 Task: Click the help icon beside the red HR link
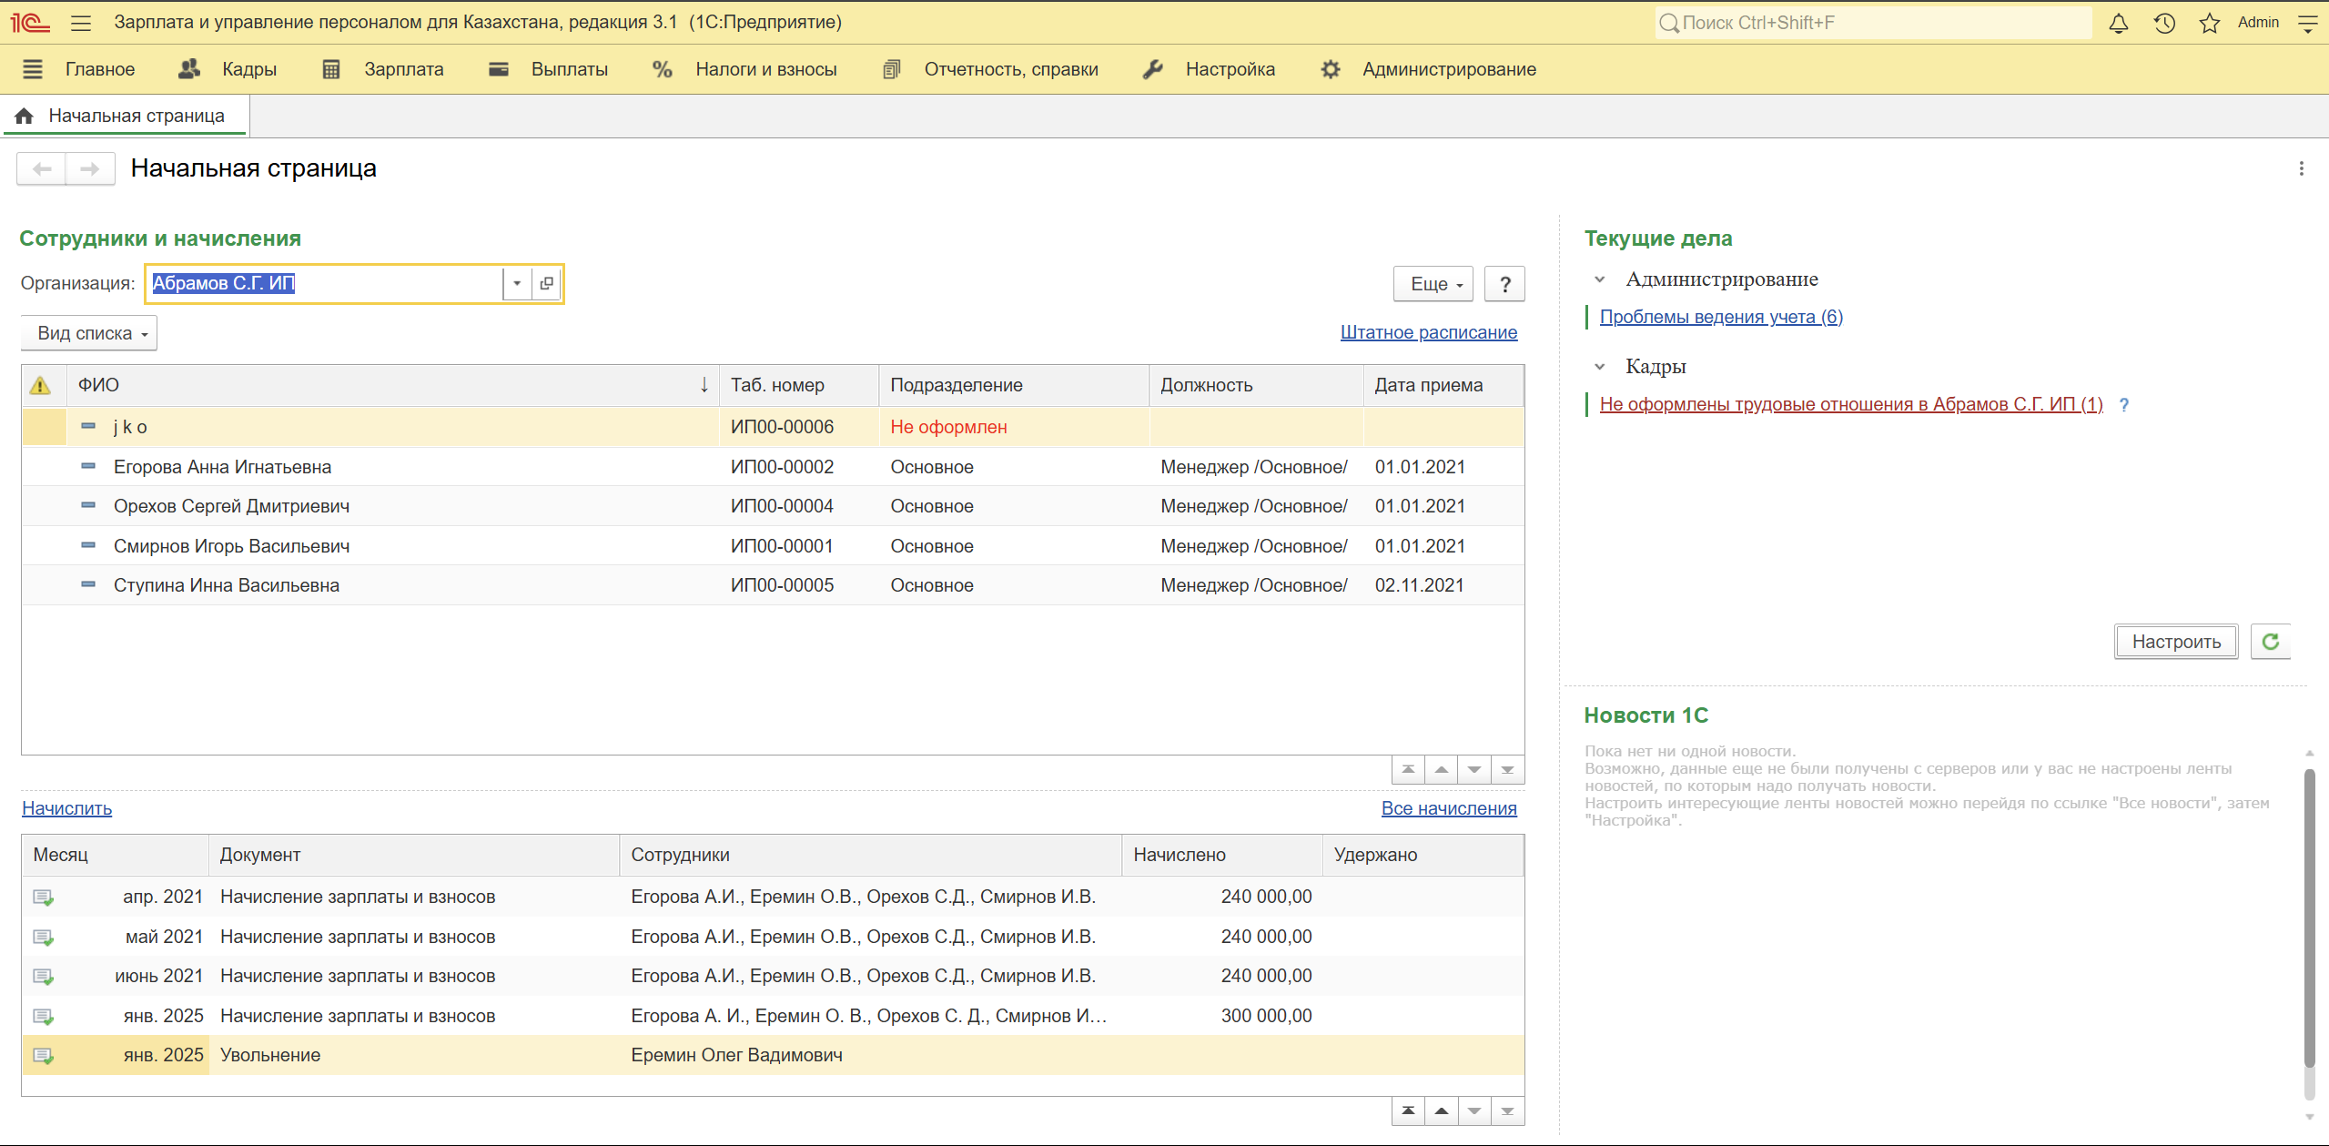pos(2123,405)
